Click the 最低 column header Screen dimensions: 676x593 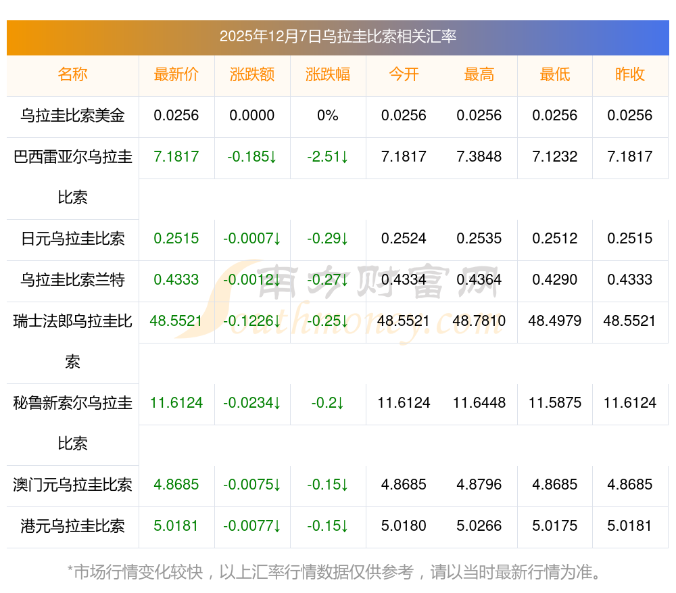[x=555, y=75]
